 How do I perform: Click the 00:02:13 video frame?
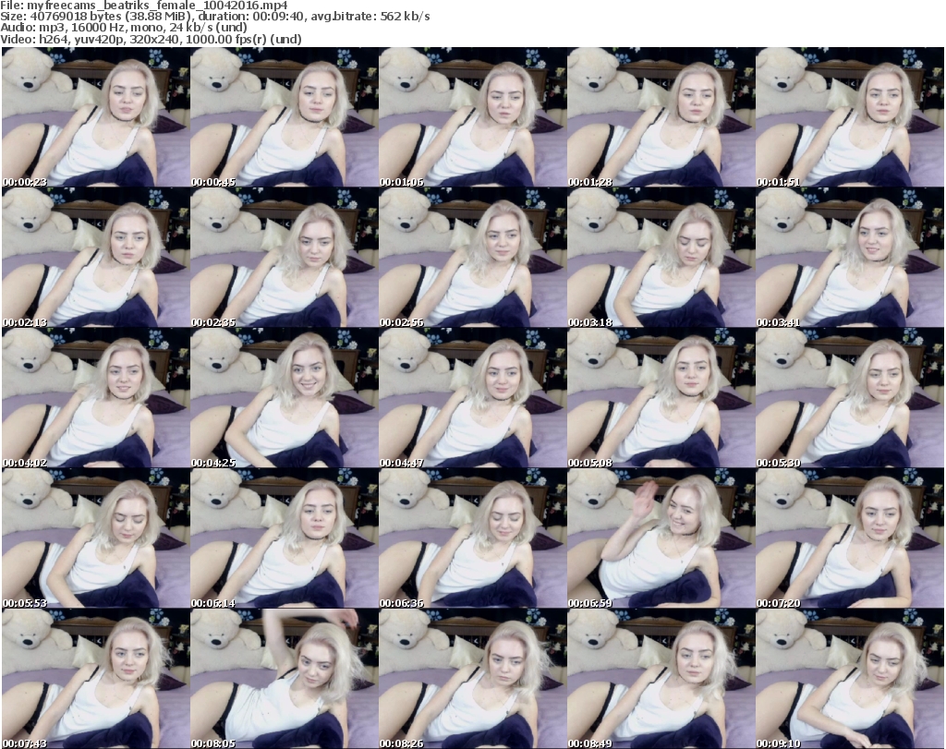click(x=94, y=259)
